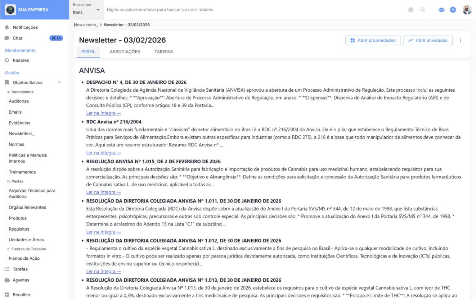Open Políticas e Manuais Internos

[x=28, y=158]
